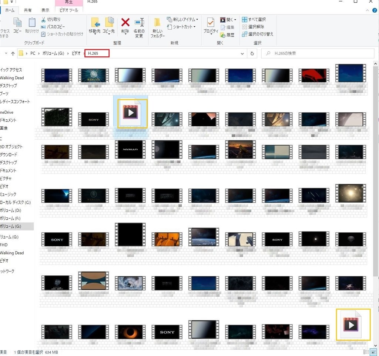Expand the ボリューム (G:) breadcrumb chevron
Screen dimensions: 379x356
tap(68, 53)
